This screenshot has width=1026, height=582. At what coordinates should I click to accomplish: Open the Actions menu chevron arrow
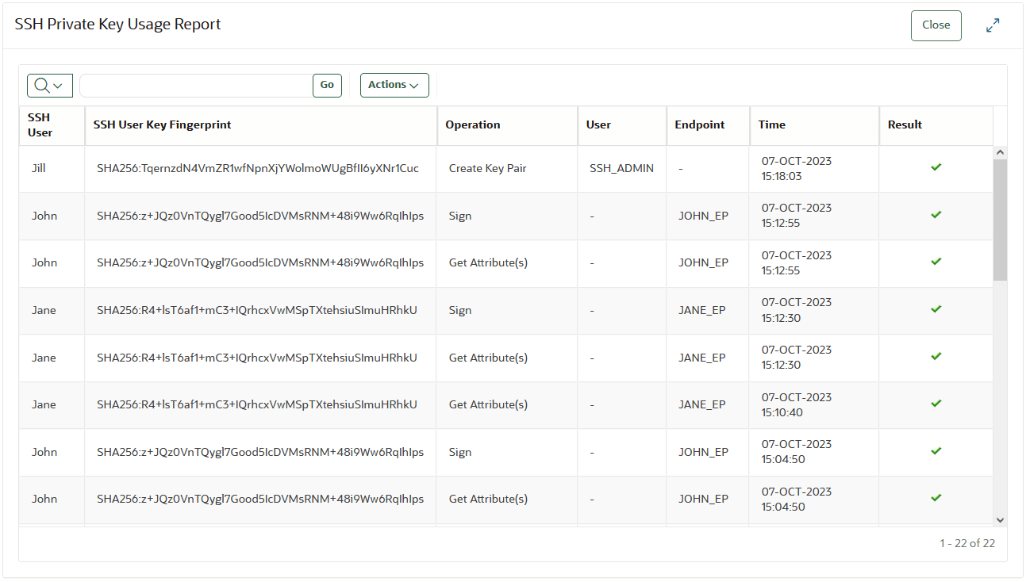[414, 86]
